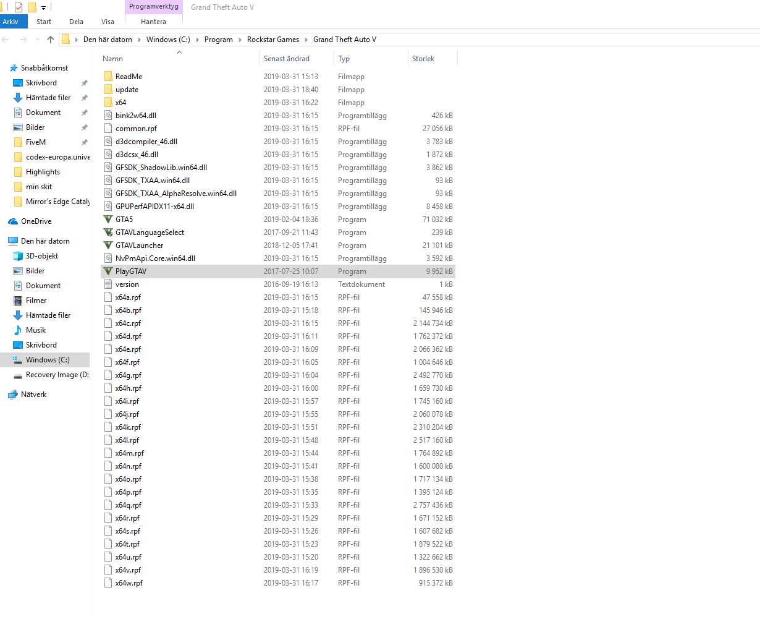Click the NvPmApi.Core.win64.dll file icon
This screenshot has height=619, width=760.
(x=109, y=258)
